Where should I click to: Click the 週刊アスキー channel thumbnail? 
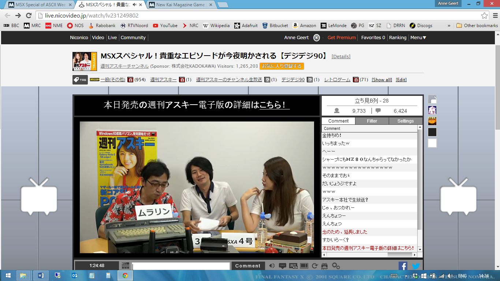85,61
